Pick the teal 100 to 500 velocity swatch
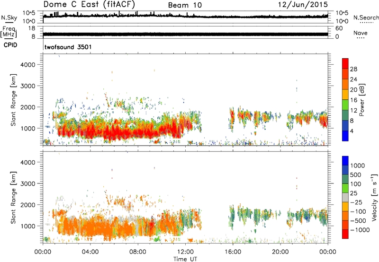 (345, 179)
